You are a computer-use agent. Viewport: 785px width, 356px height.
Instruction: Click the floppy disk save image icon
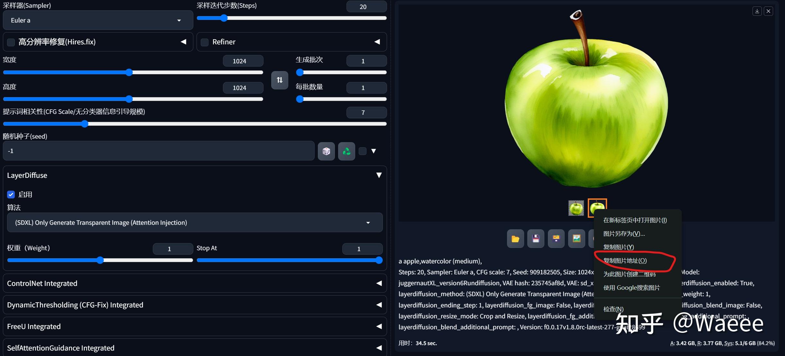coord(536,239)
